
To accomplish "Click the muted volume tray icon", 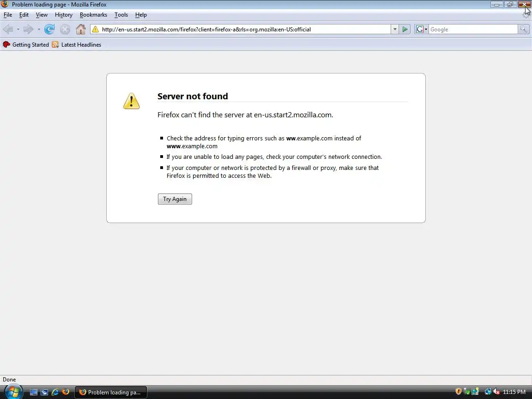I will (x=496, y=392).
